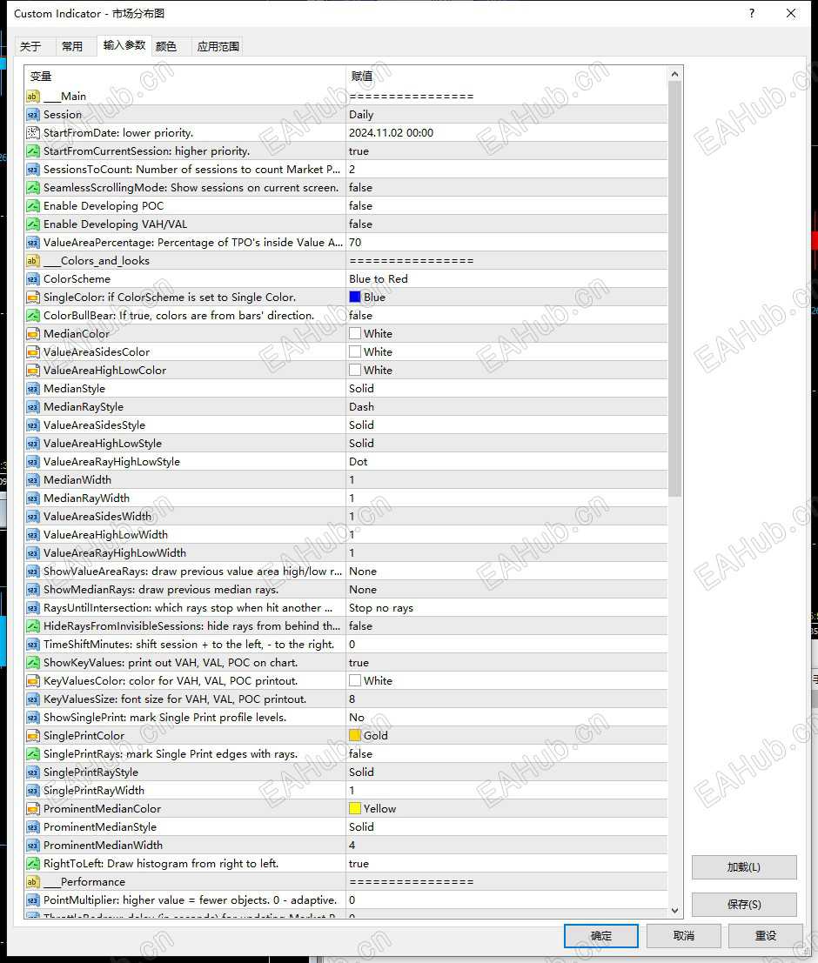This screenshot has height=963, width=818.
Task: Click the color palette icon beside MedianColor
Action: pos(33,333)
